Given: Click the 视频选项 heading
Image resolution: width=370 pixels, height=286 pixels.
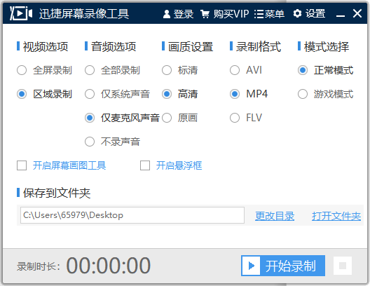Looking at the screenshot, I should pyautogui.click(x=46, y=46).
